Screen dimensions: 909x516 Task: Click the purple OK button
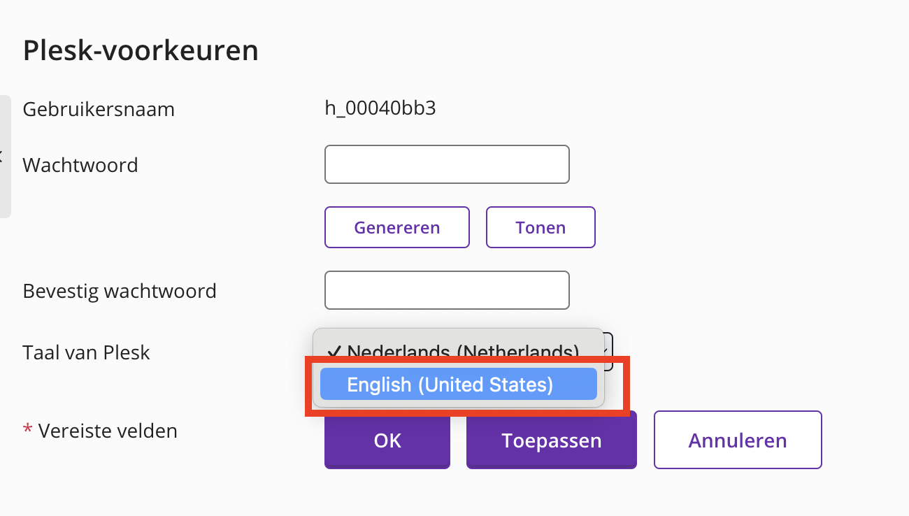point(387,440)
